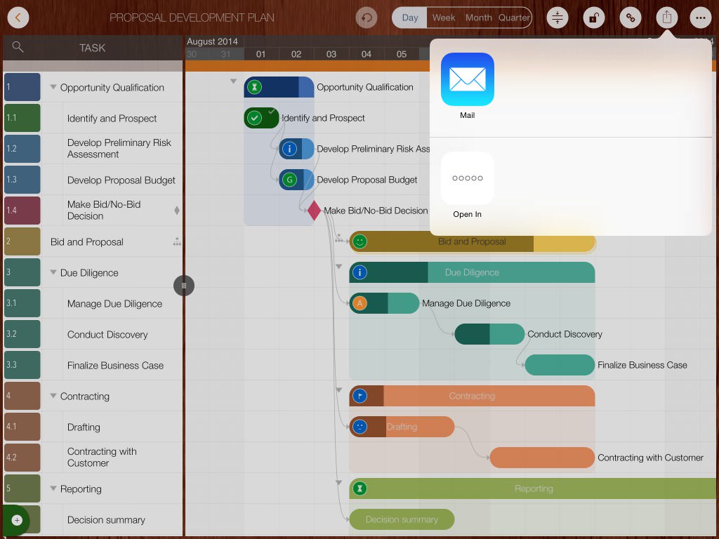The image size is (719, 539).
Task: Select the Month timeline view
Action: pos(478,18)
